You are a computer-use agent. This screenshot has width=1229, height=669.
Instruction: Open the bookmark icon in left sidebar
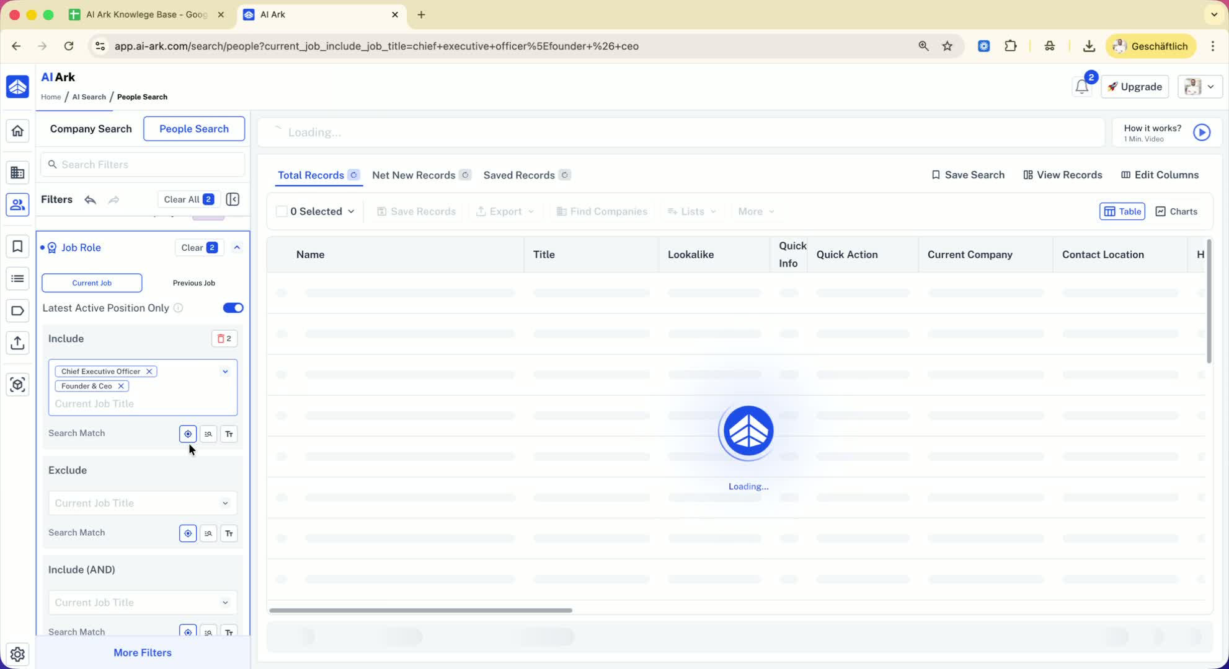point(17,247)
